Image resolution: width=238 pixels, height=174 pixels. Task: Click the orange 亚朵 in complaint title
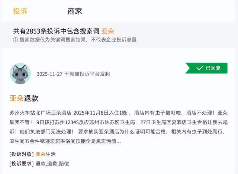(17, 98)
